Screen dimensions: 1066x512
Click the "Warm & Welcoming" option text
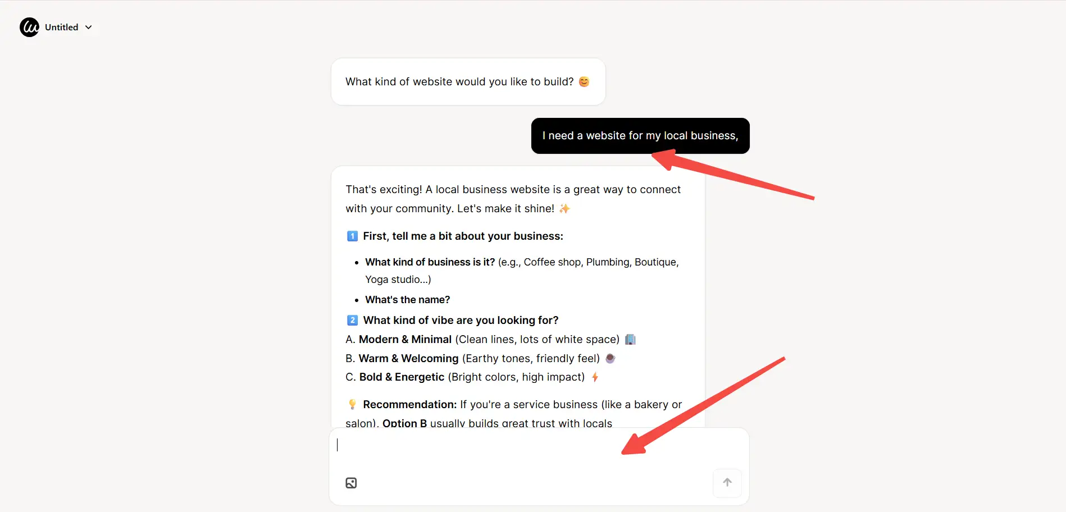pos(408,358)
